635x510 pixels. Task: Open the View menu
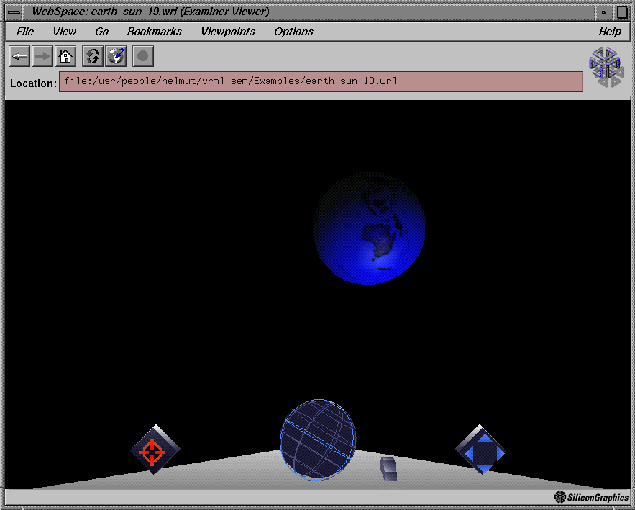click(65, 32)
